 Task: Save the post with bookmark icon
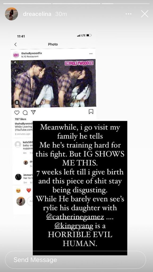(x=91, y=112)
